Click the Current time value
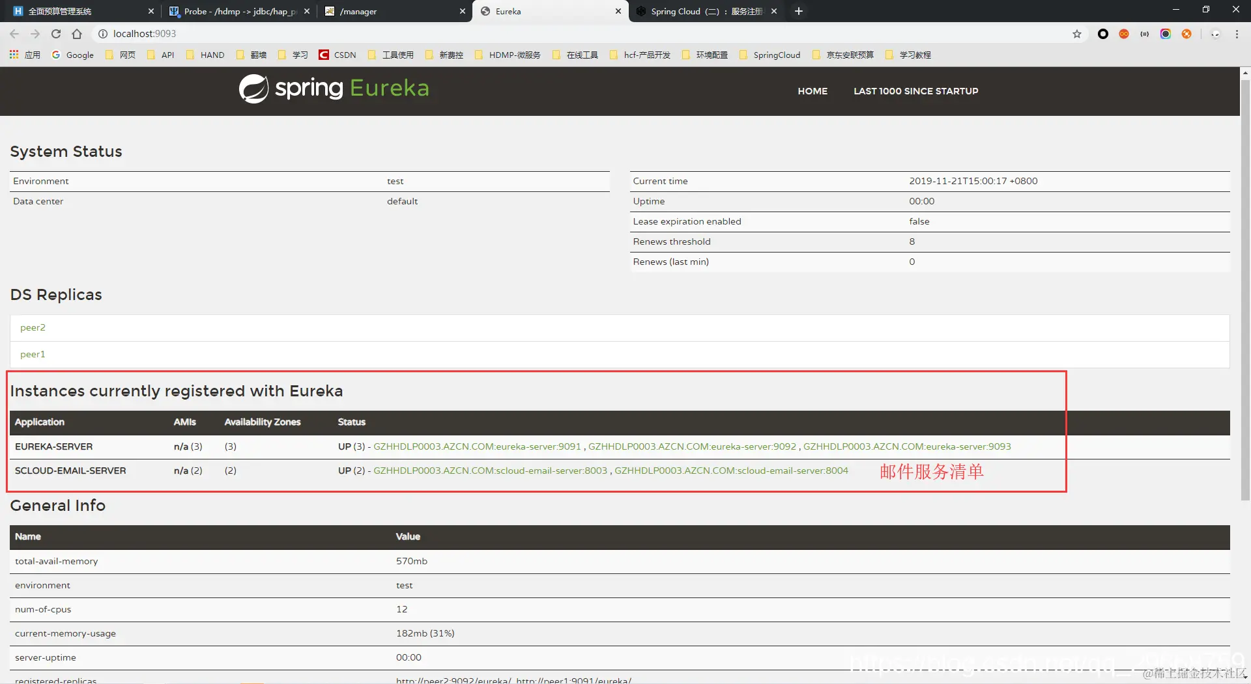 point(973,181)
